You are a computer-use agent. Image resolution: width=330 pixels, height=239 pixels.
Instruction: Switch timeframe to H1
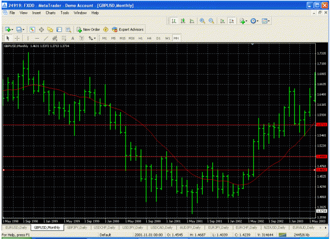click(140, 38)
